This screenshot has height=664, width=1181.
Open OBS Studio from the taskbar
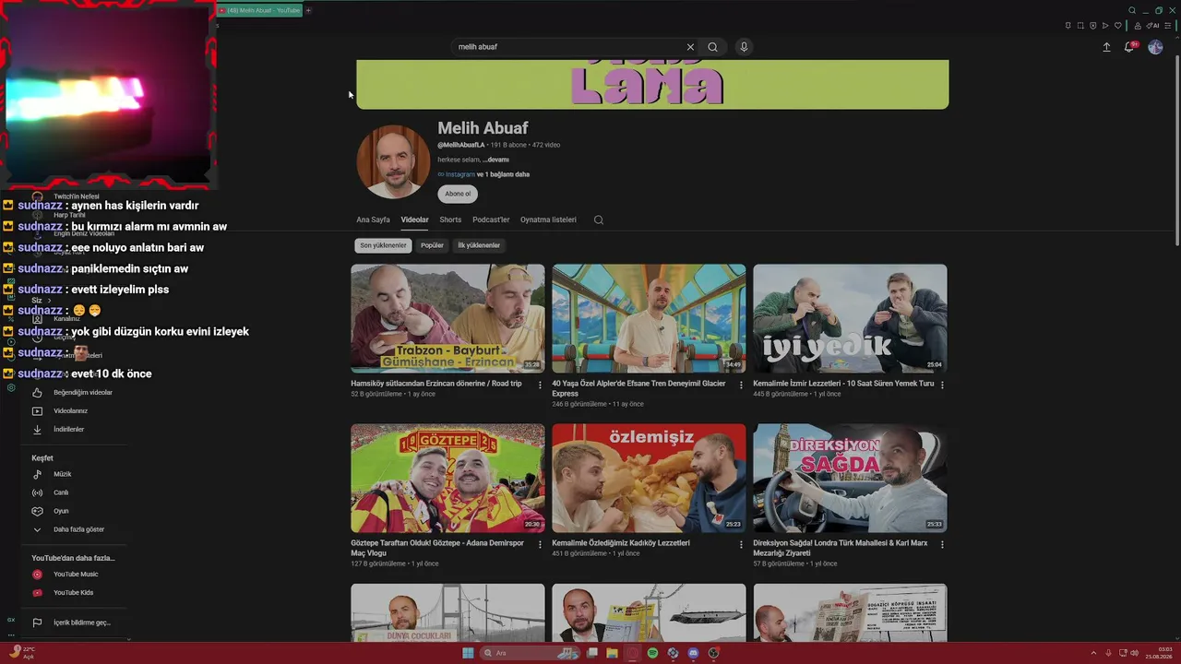tap(713, 653)
